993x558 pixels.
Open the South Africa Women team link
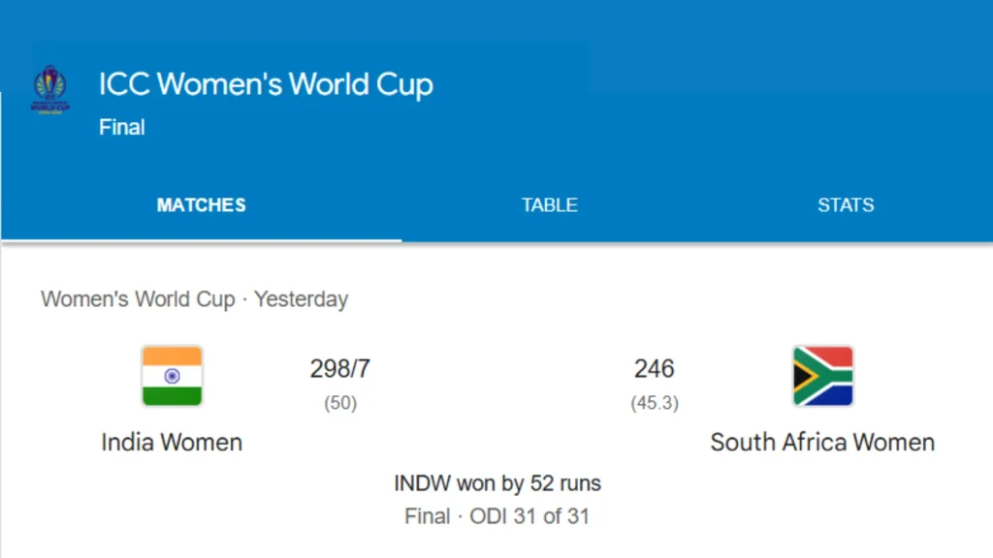[x=822, y=442]
